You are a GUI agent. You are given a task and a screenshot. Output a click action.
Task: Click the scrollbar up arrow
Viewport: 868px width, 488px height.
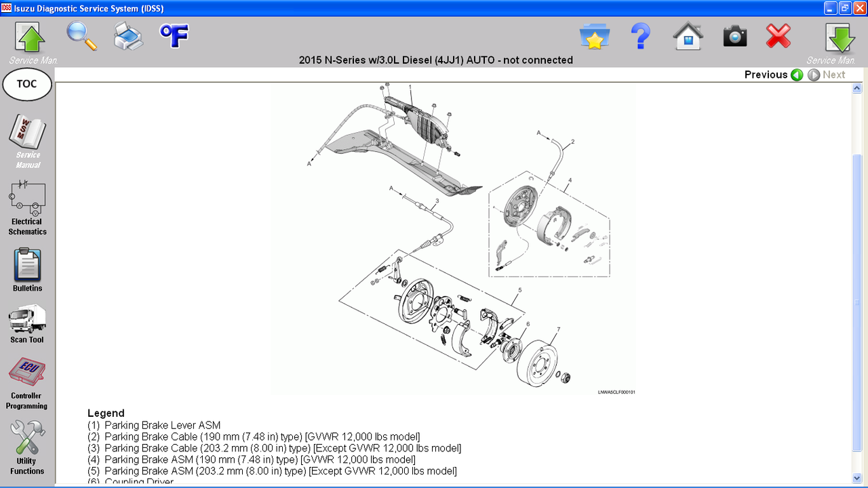point(857,89)
